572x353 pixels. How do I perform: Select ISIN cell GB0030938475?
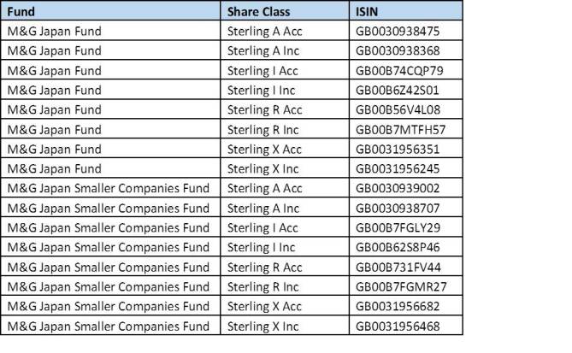point(405,31)
